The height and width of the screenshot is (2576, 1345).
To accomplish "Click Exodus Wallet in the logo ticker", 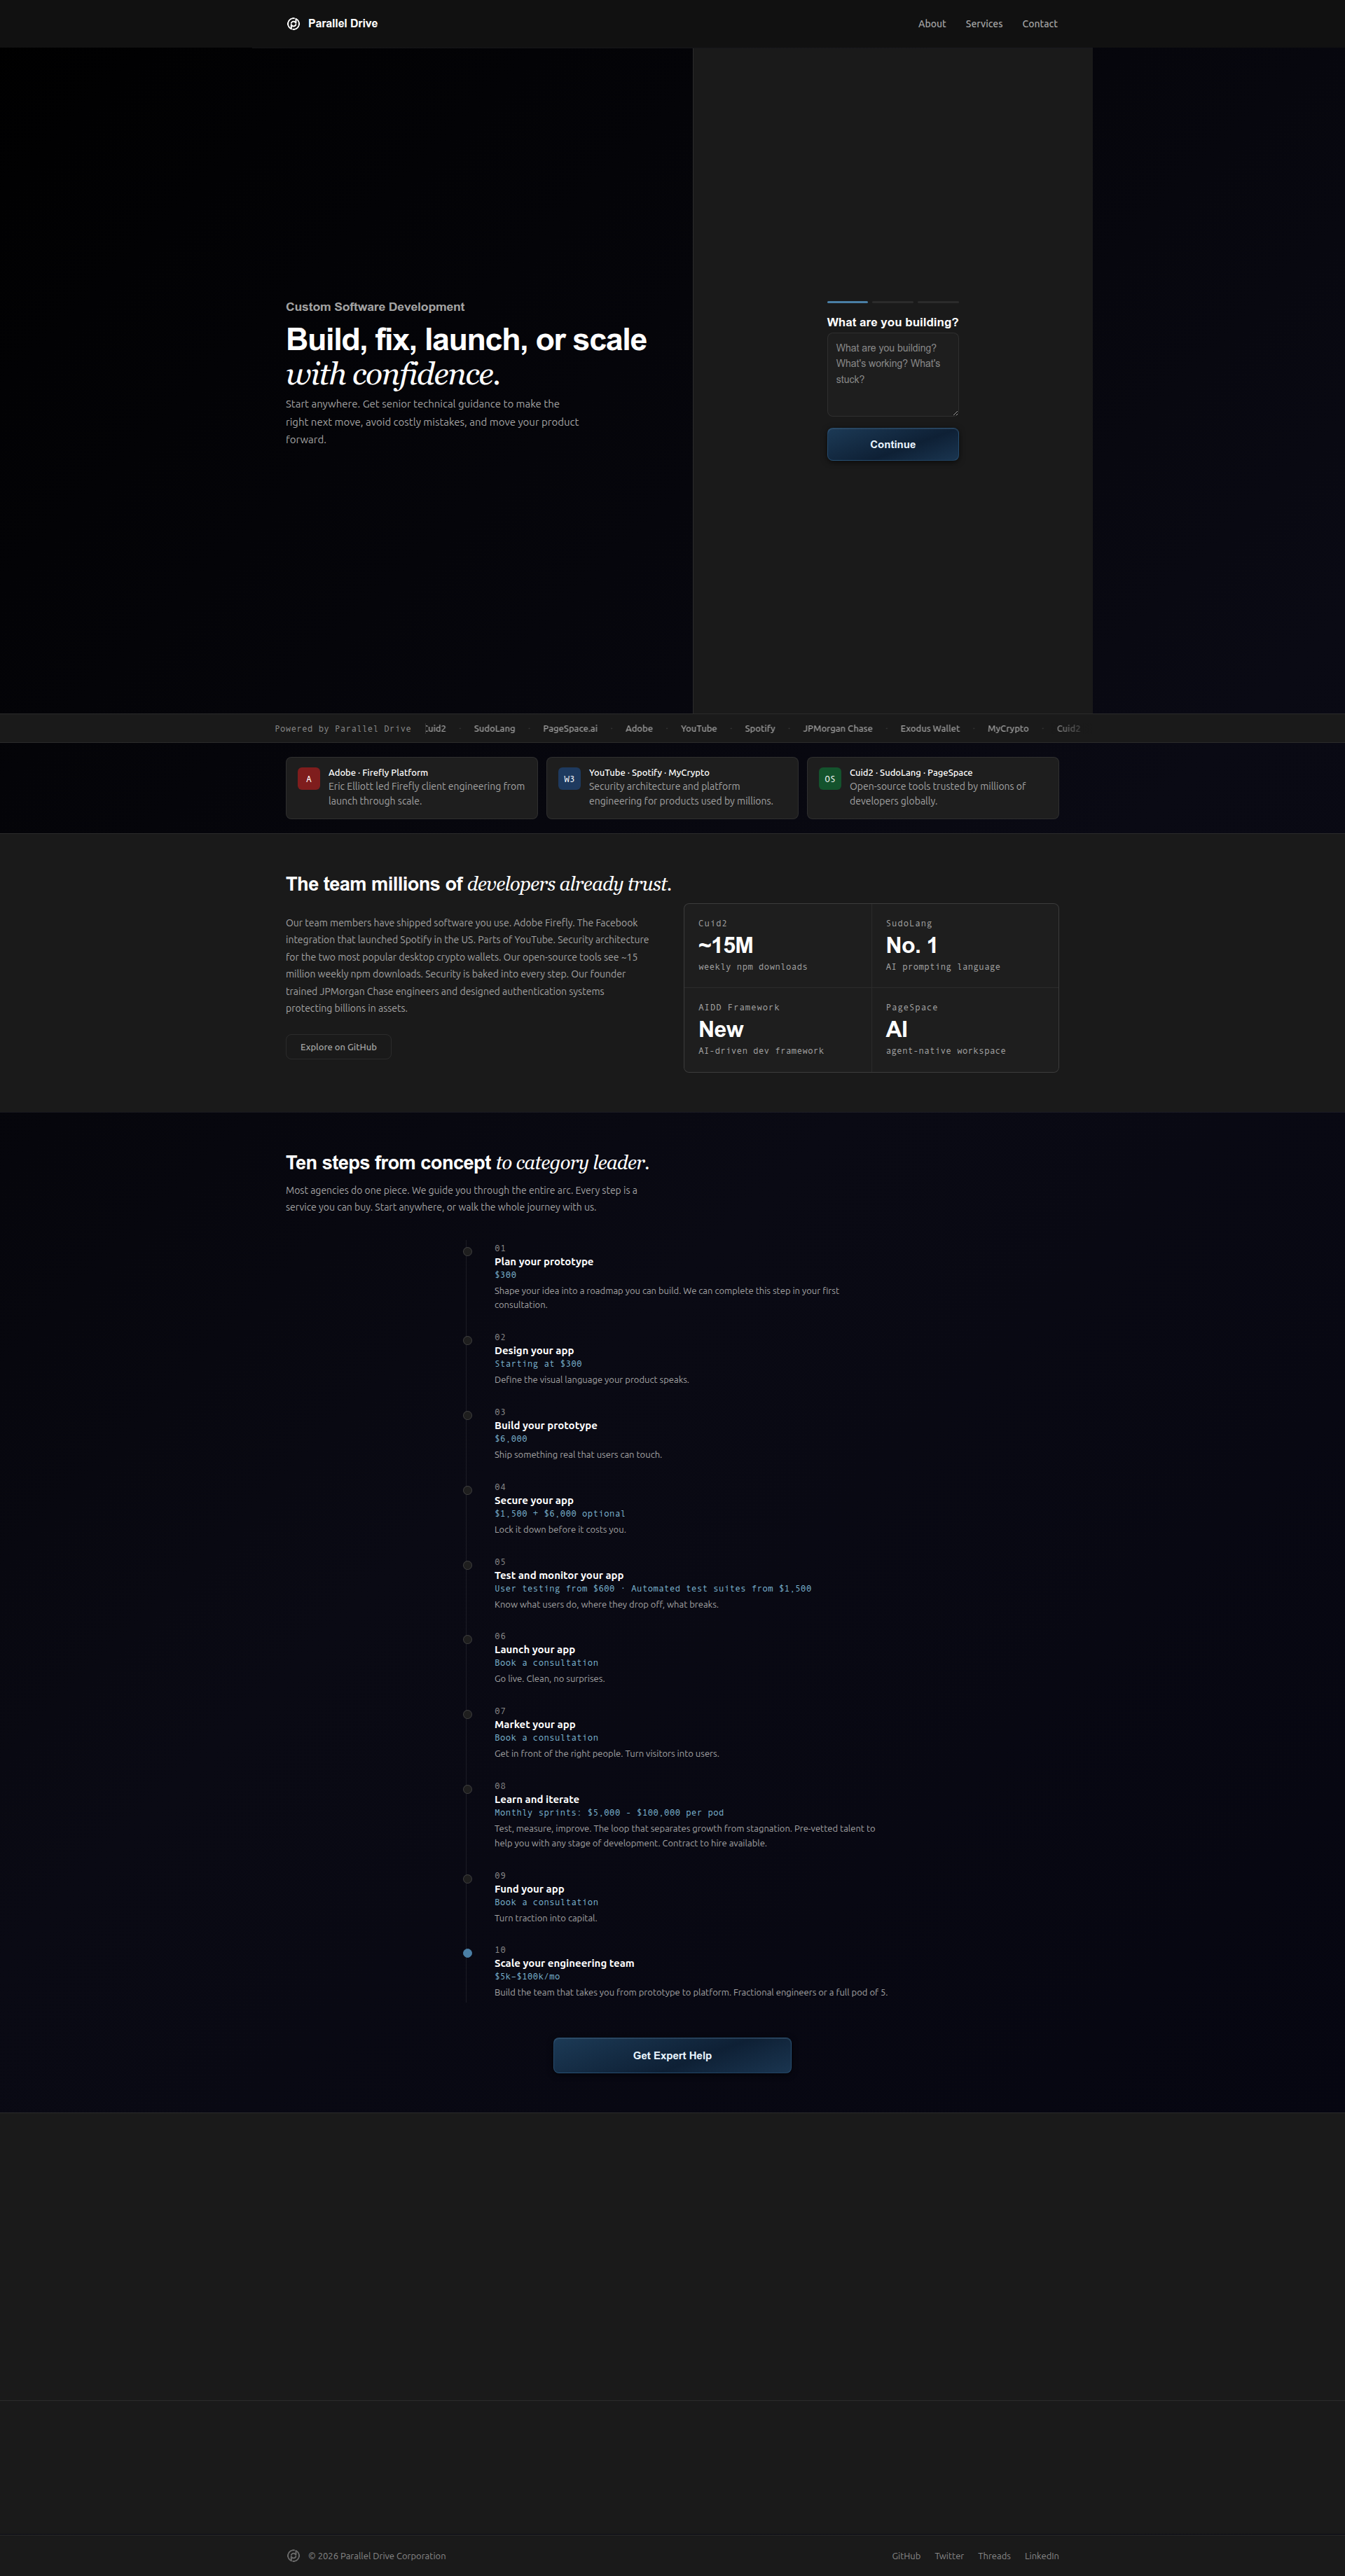I will click(930, 728).
